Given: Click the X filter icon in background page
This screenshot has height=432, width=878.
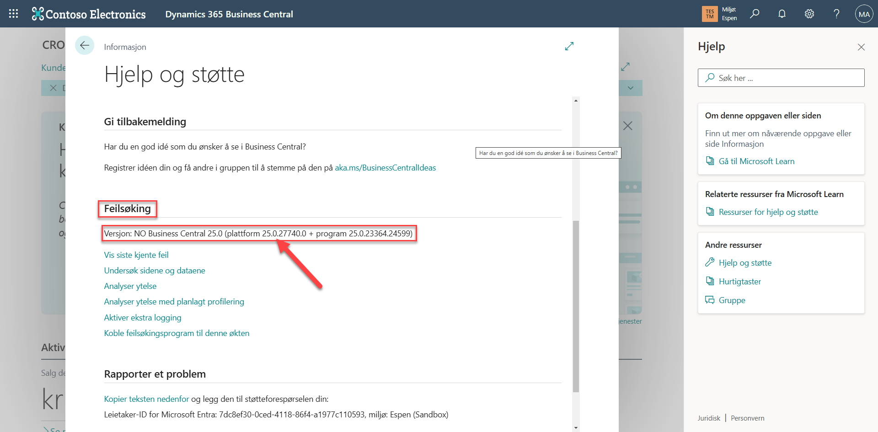Looking at the screenshot, I should pos(53,88).
